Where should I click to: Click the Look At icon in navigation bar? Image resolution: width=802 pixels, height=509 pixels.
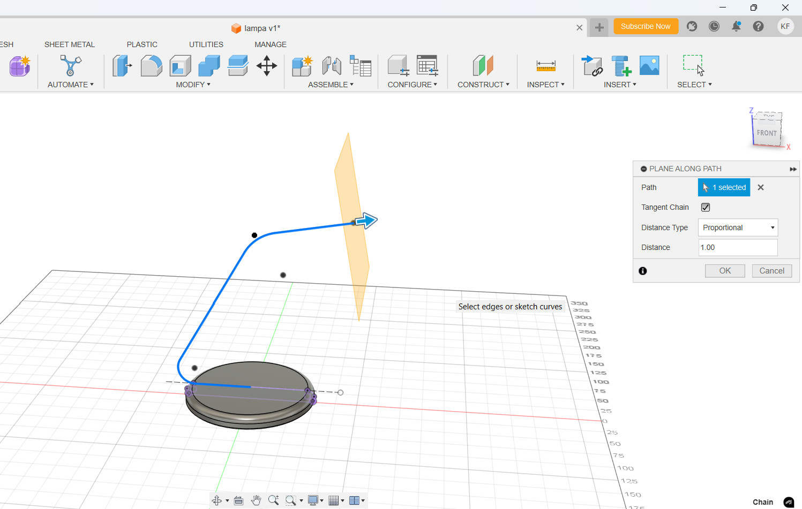[x=239, y=500]
